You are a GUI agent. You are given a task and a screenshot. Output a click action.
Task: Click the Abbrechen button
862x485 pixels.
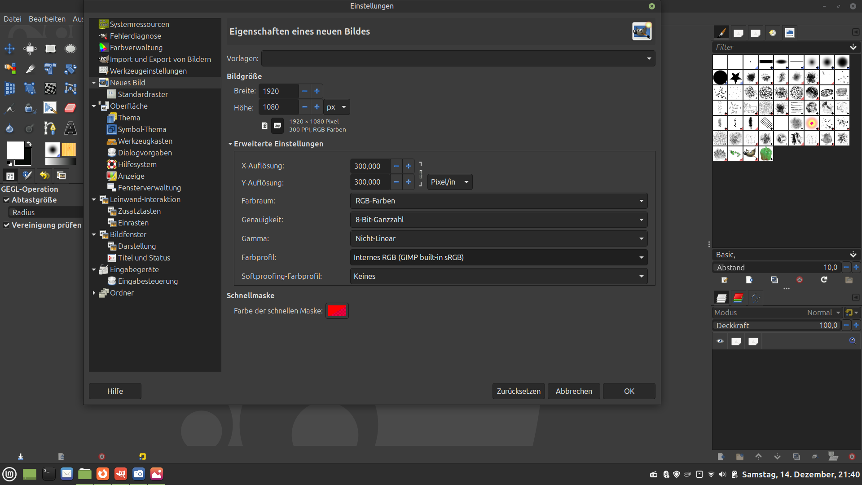574,391
